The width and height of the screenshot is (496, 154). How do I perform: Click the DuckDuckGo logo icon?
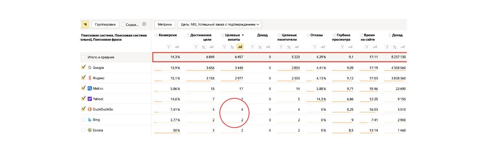tap(90, 109)
